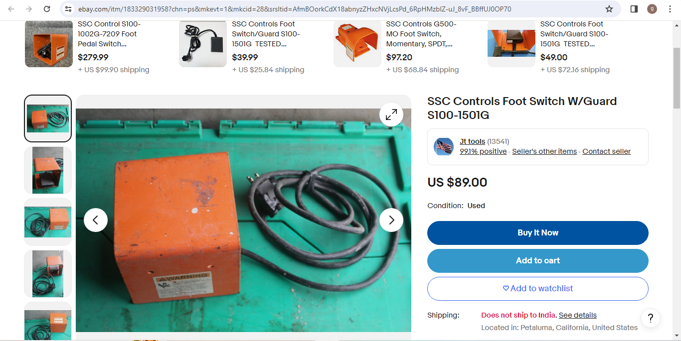
Task: Click the Chrome profile avatar
Action: click(x=652, y=9)
